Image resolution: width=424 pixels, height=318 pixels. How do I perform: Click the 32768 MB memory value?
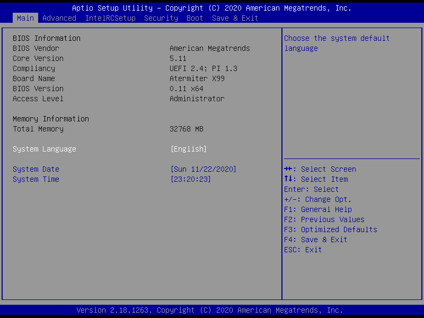pos(187,129)
